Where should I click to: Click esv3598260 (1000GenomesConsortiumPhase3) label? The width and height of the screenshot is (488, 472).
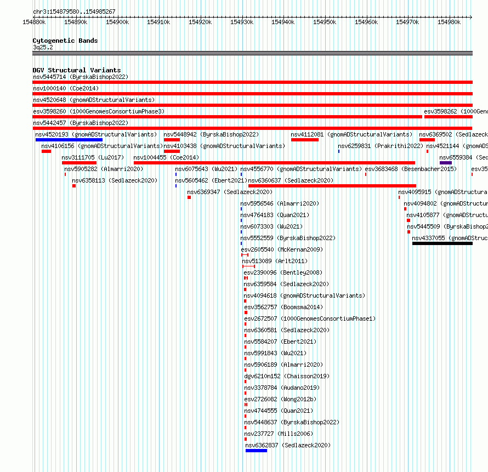pos(99,111)
